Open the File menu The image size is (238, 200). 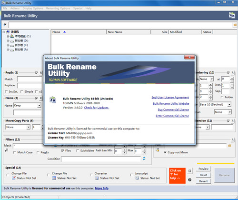point(5,8)
